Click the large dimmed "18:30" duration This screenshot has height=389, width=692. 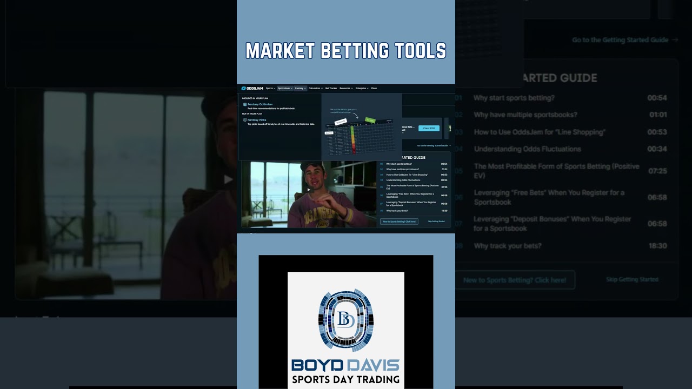(x=657, y=246)
